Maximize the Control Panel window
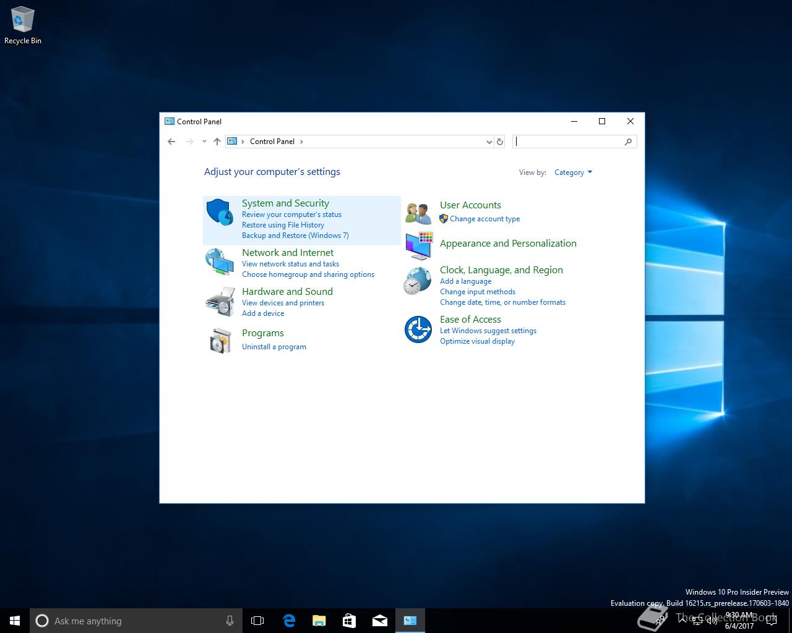 point(602,121)
